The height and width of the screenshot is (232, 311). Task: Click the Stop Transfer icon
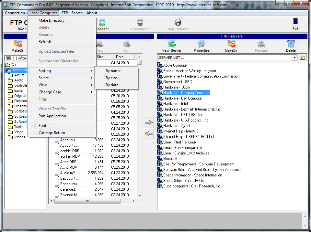tap(178, 22)
